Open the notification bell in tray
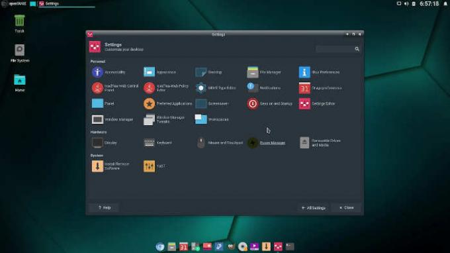 pyautogui.click(x=445, y=4)
